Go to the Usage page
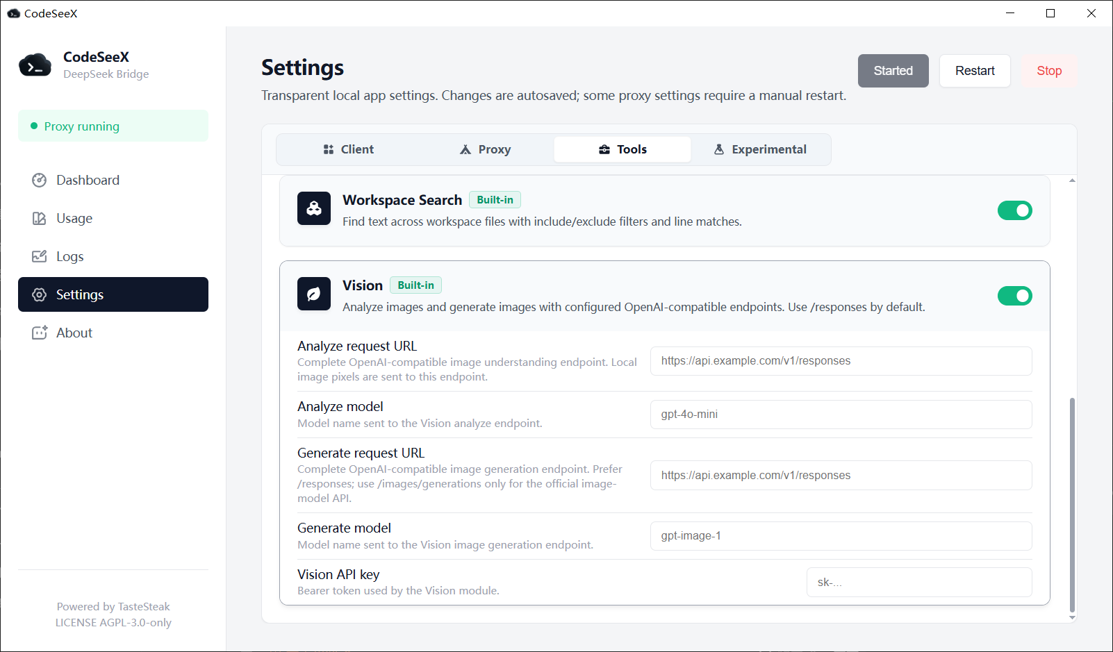1113x652 pixels. pyautogui.click(x=113, y=218)
